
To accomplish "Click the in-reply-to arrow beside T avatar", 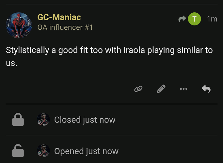I will click(x=182, y=19).
